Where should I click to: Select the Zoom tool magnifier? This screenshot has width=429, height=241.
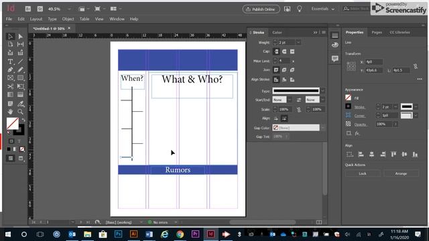coord(20,112)
